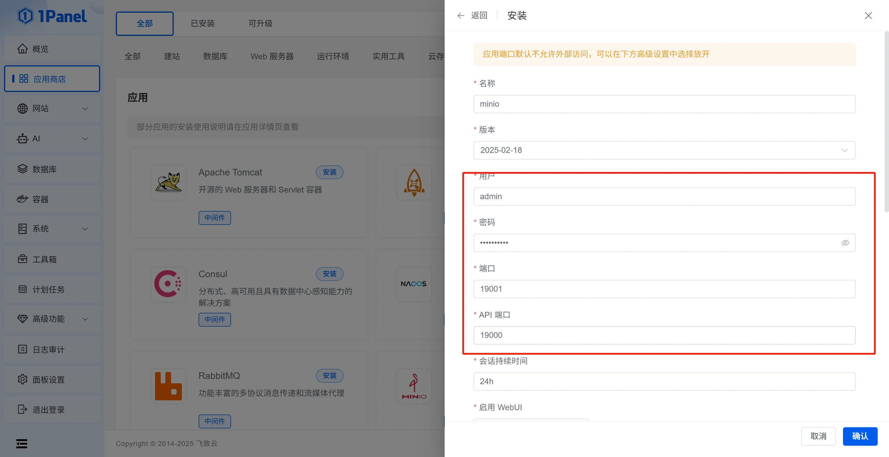Click the blue 确认 button
The height and width of the screenshot is (457, 889).
[860, 436]
